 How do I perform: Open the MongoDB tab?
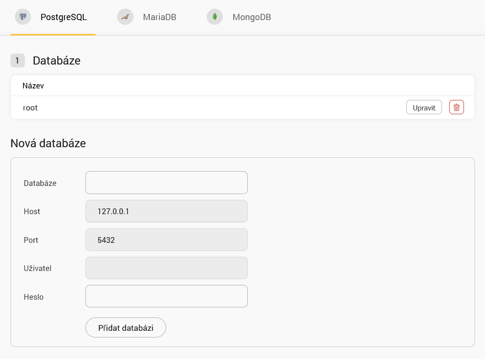(240, 17)
